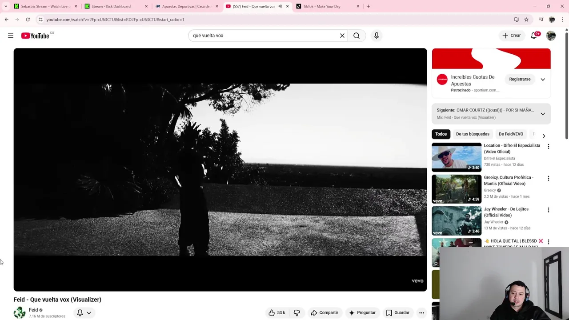
Task: Start voice search with the microphone
Action: click(377, 36)
